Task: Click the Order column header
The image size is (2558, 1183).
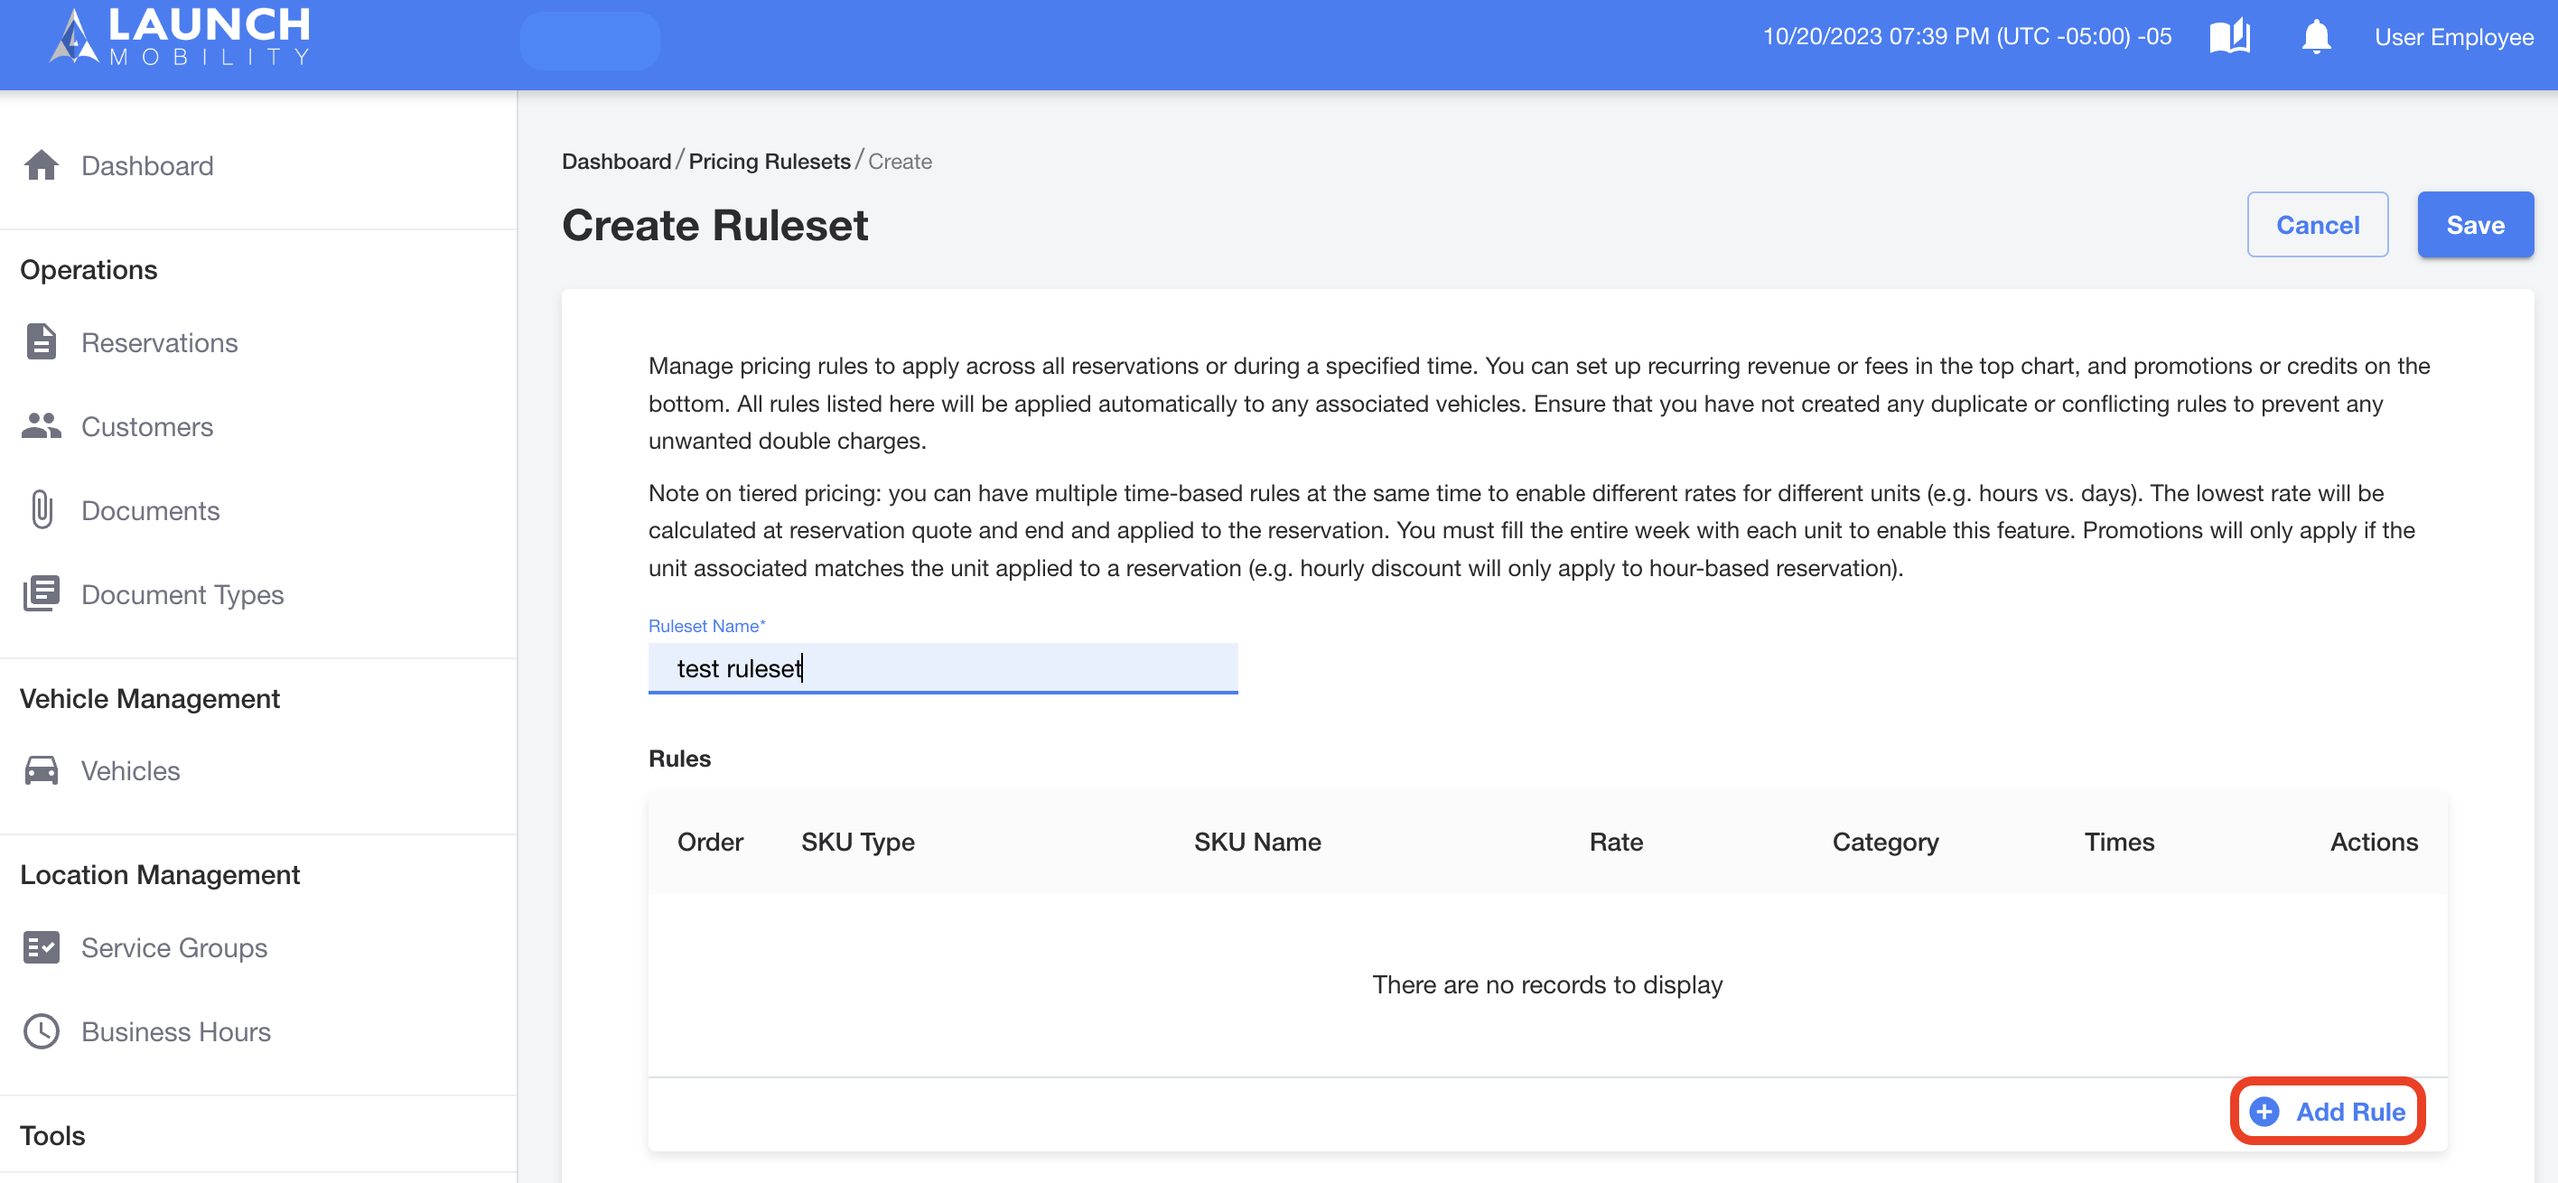Action: coord(709,842)
